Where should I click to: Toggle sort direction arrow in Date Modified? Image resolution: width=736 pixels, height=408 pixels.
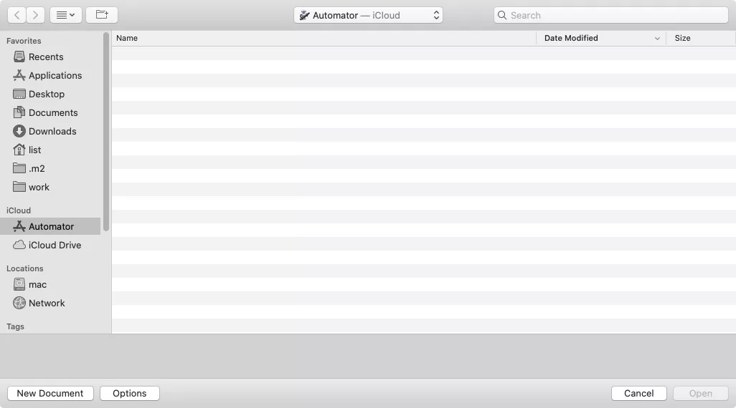657,39
